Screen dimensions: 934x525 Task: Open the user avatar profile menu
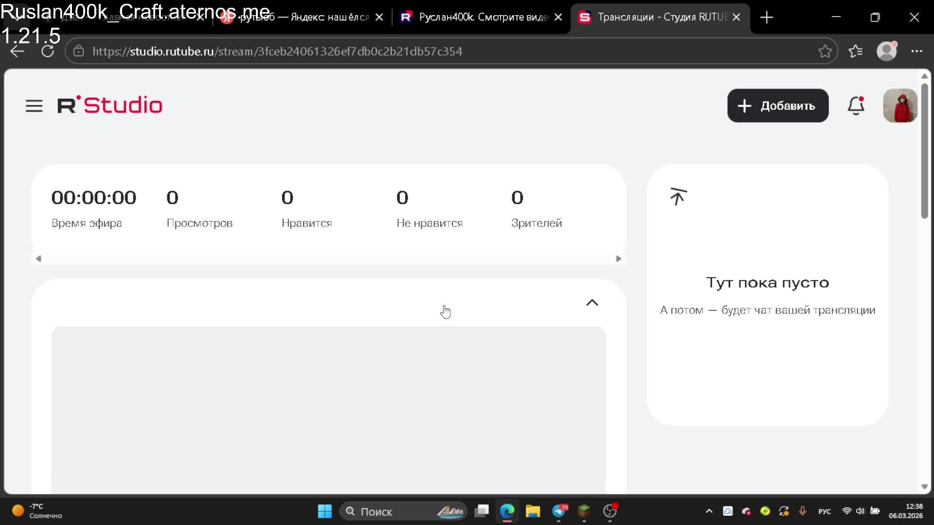tap(900, 105)
